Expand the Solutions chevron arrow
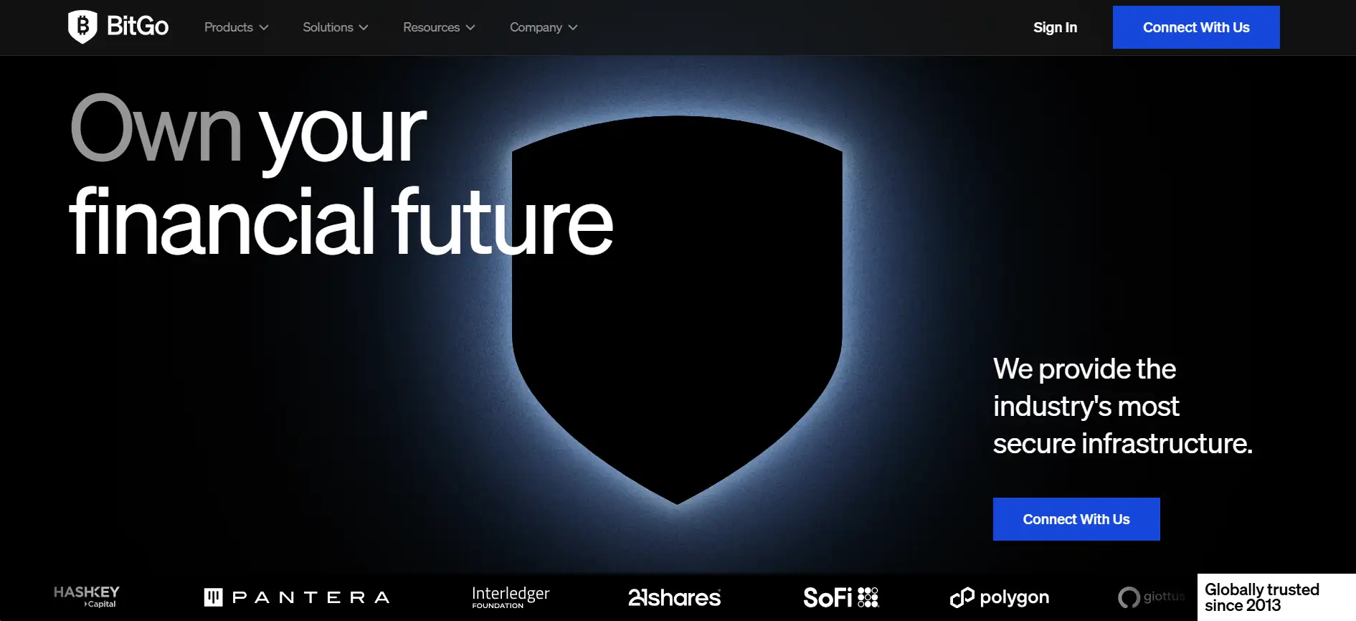 click(364, 28)
